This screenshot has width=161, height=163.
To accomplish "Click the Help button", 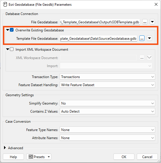I will [13, 157].
